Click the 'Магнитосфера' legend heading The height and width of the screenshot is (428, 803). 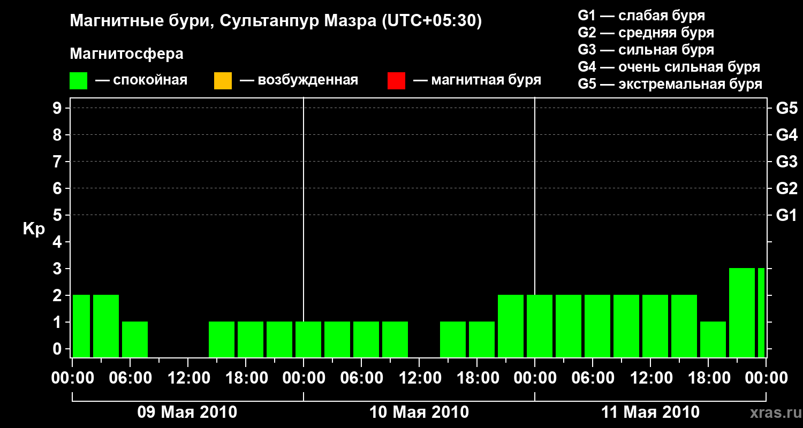tap(126, 54)
